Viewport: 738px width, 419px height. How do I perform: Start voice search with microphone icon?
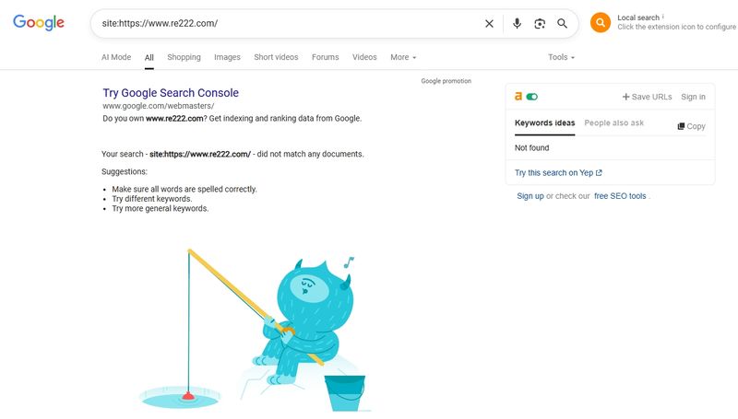pyautogui.click(x=517, y=24)
